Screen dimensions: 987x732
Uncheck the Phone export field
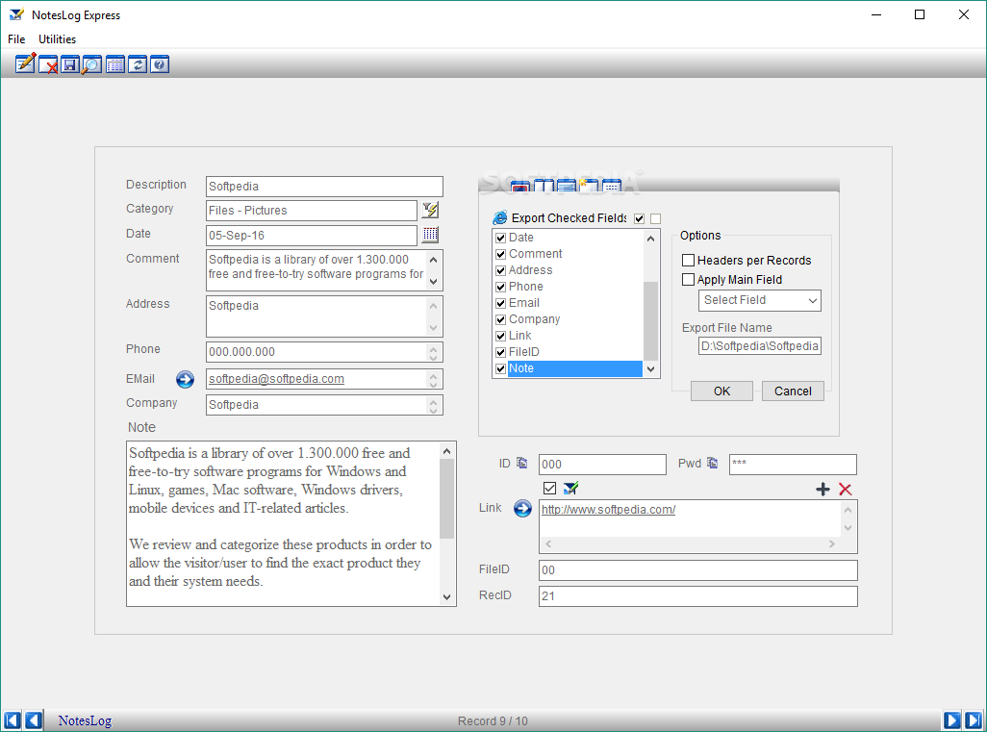click(501, 287)
